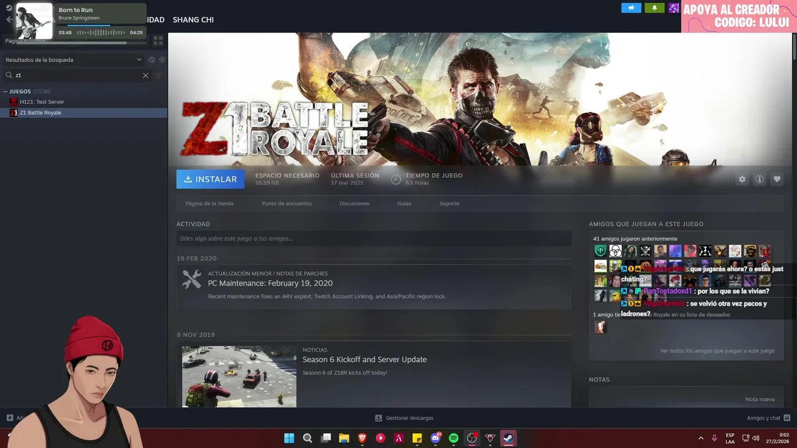Screen dimensions: 797x448
Task: Open the Season 6 news thumbnail image
Action: (239, 376)
